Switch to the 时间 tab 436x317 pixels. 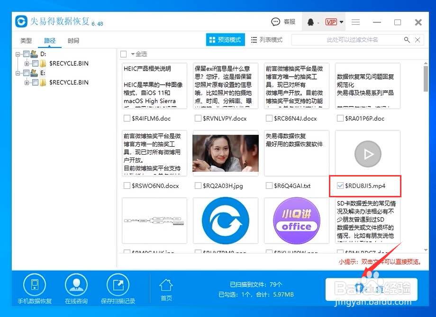tap(73, 41)
